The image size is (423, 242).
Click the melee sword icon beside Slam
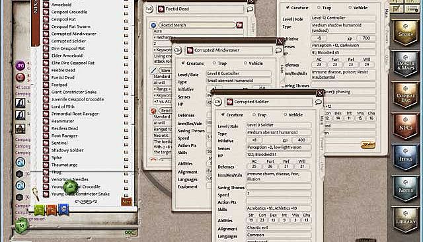[153, 70]
